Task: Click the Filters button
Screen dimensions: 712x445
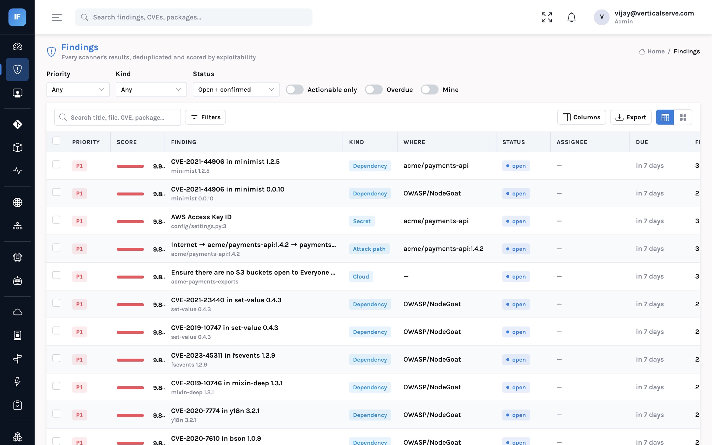Action: 205,117
